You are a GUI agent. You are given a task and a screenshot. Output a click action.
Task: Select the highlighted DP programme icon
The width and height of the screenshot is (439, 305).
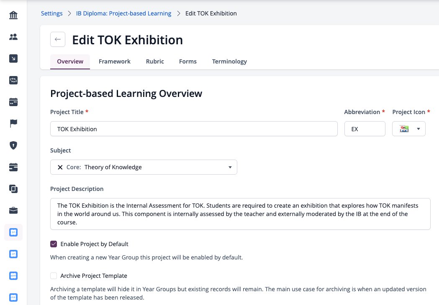coord(13,232)
